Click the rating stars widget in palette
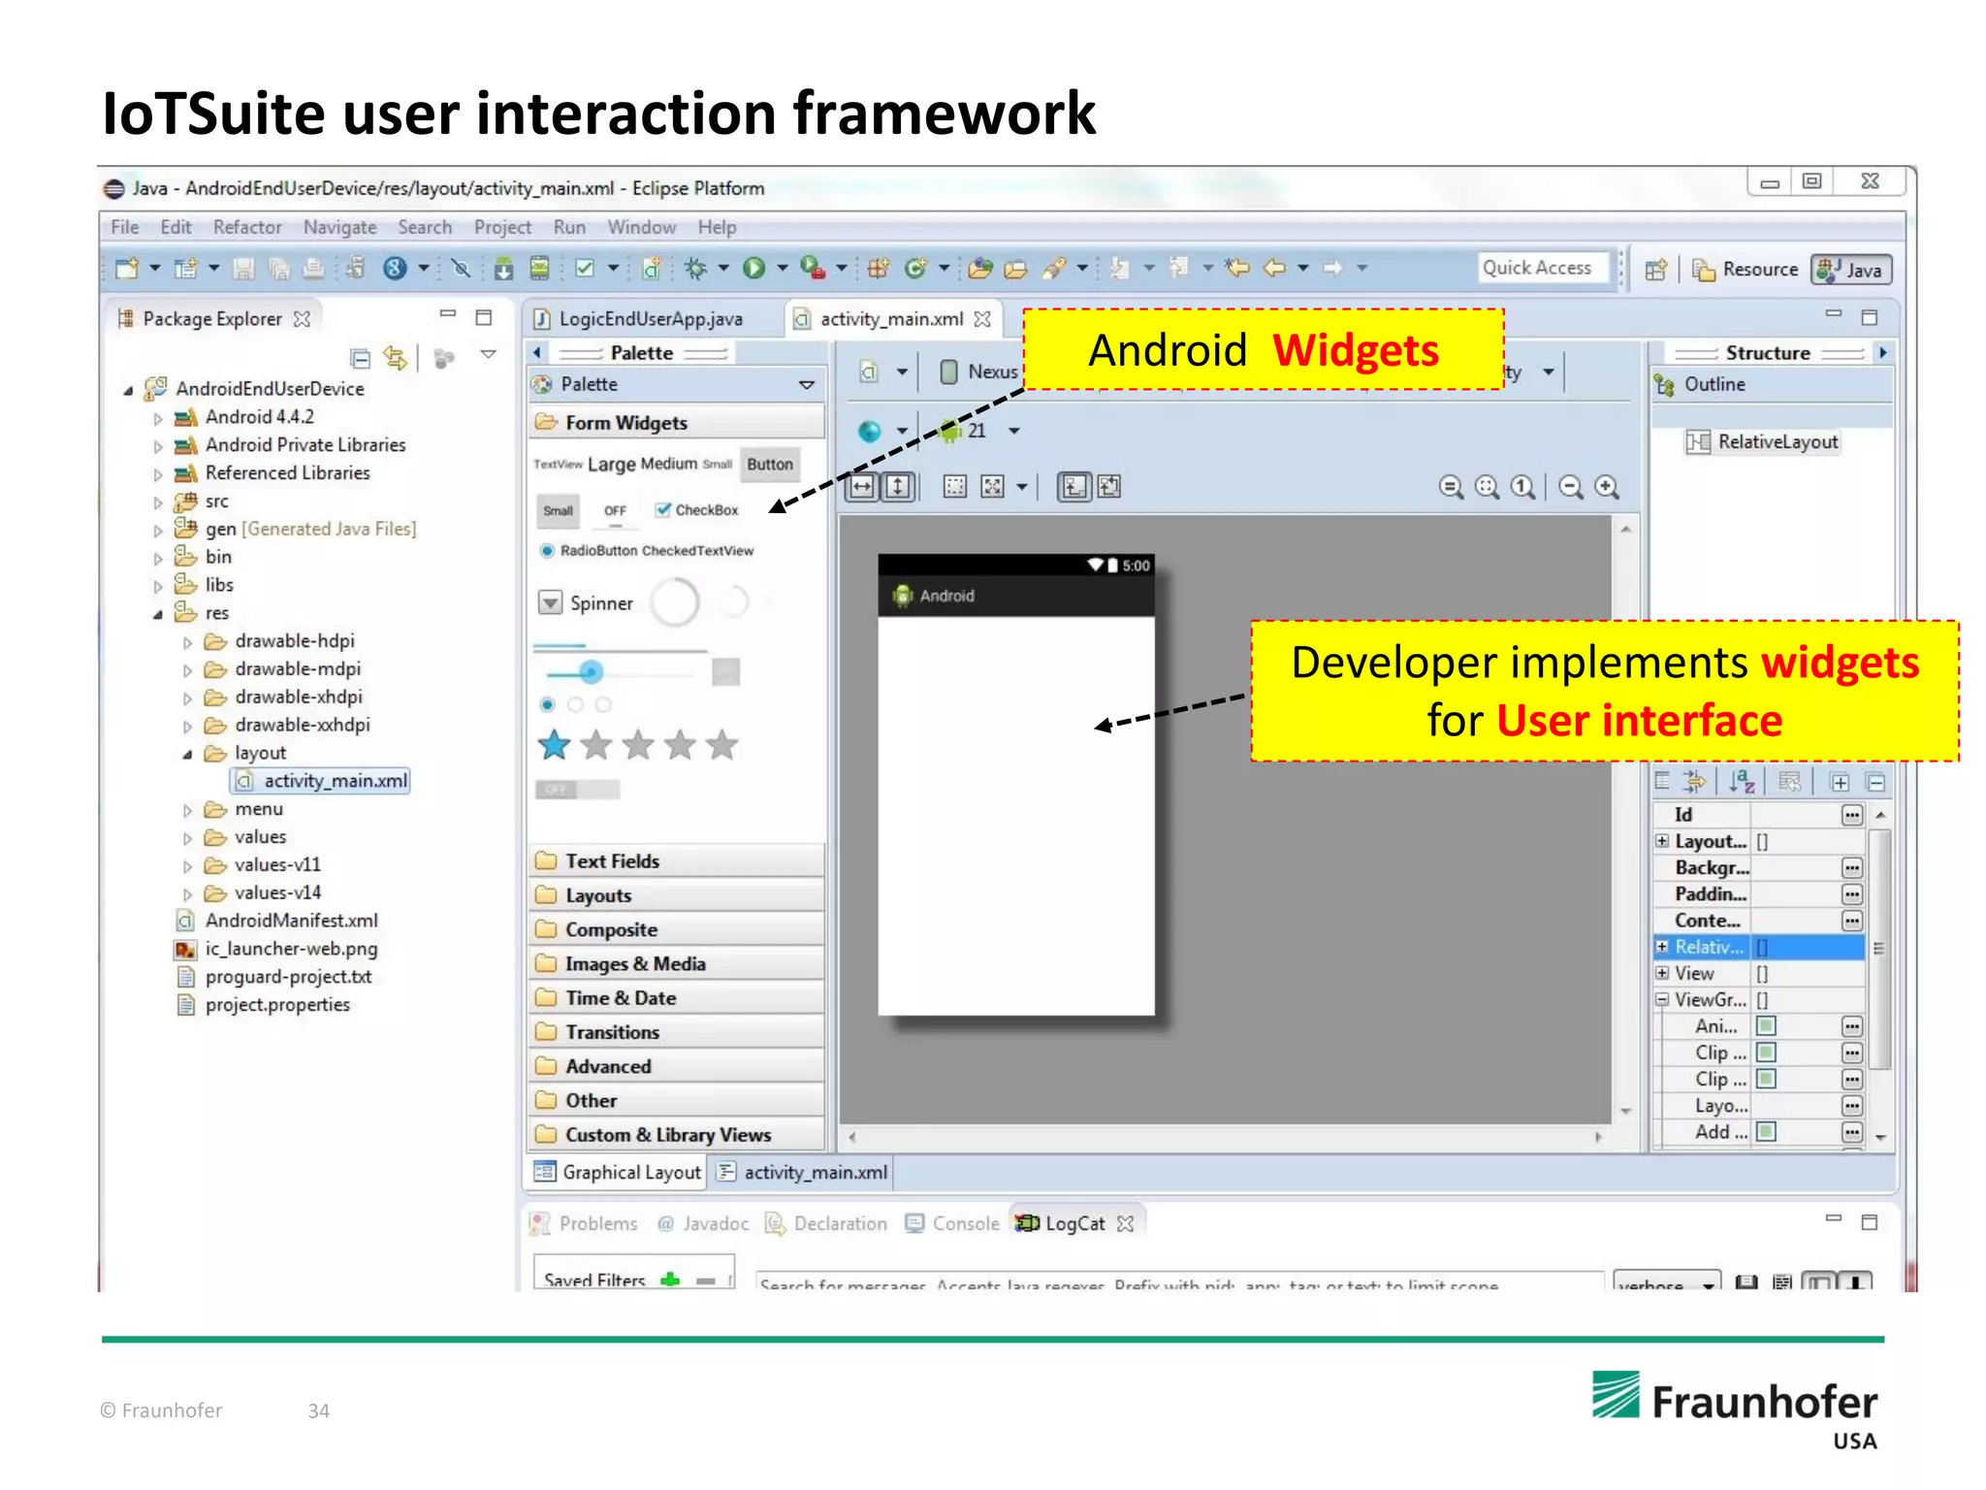 click(x=638, y=745)
